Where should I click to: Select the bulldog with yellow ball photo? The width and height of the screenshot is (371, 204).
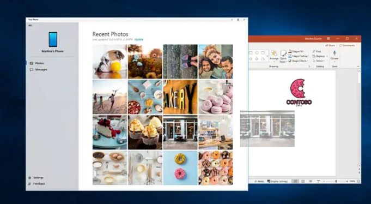click(x=110, y=62)
